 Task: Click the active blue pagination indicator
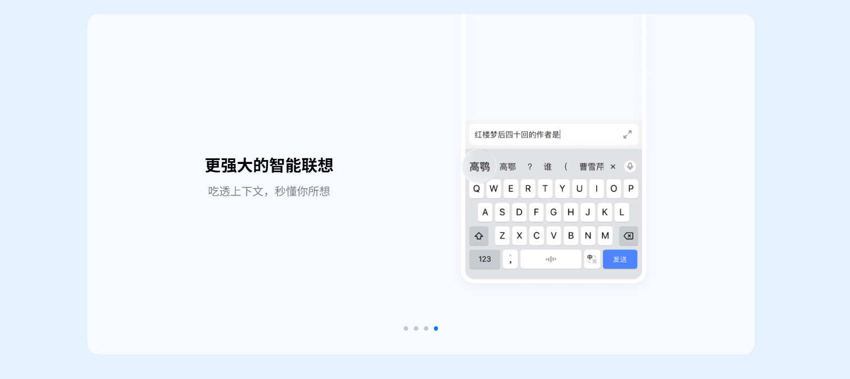click(x=436, y=328)
